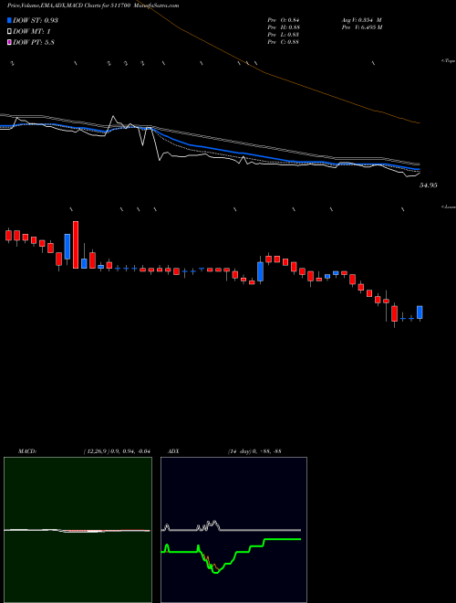
Task: Click the 'Pre L: 0.83' low value
Action: point(284,35)
